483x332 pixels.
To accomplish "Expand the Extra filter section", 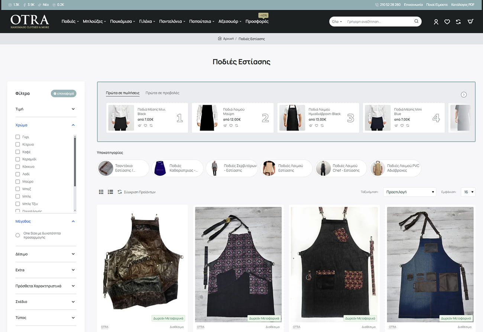I will coord(46,270).
